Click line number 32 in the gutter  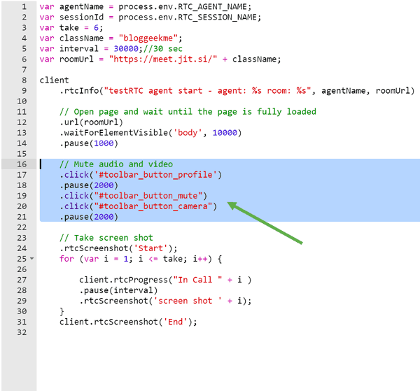pos(22,332)
